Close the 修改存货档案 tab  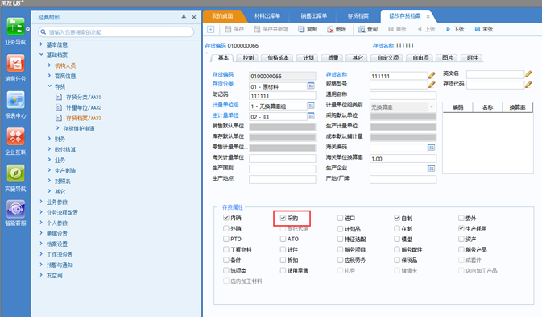[428, 16]
